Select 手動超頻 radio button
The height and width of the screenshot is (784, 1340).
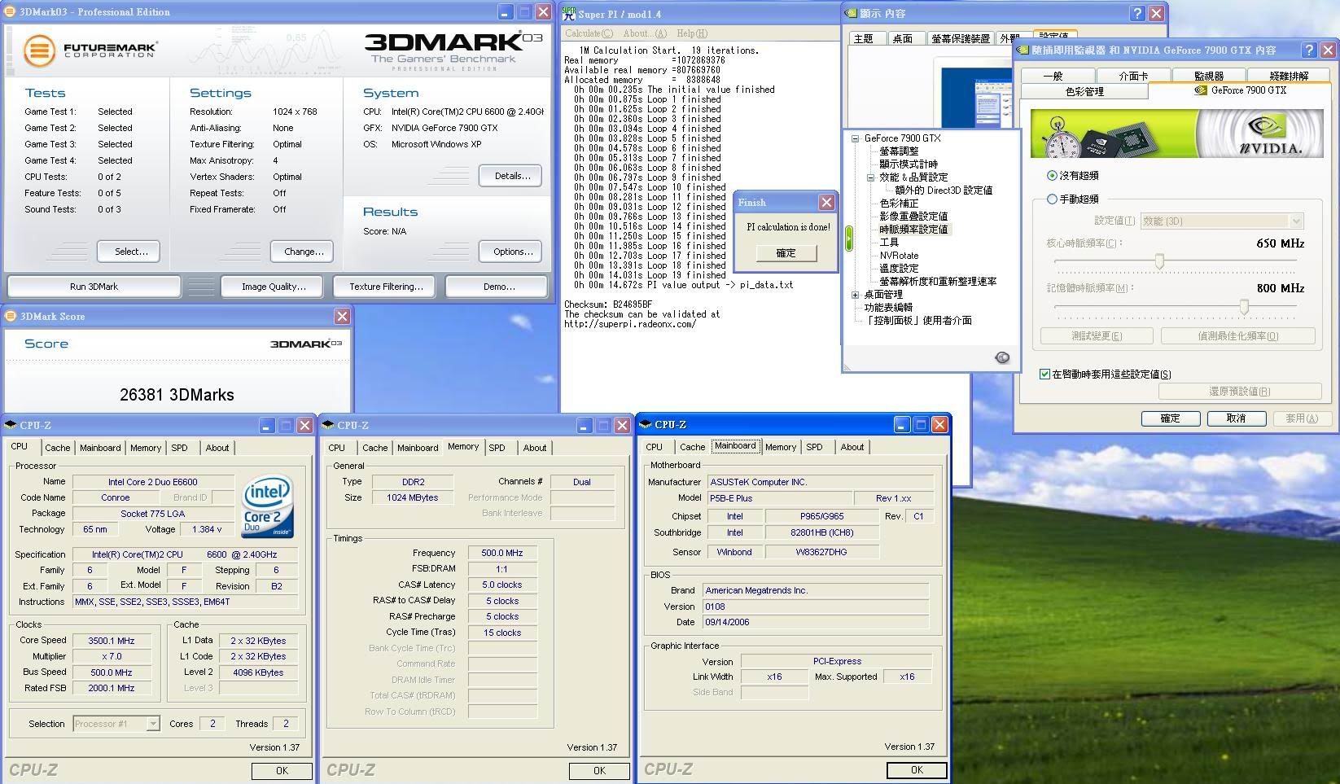coord(1052,199)
